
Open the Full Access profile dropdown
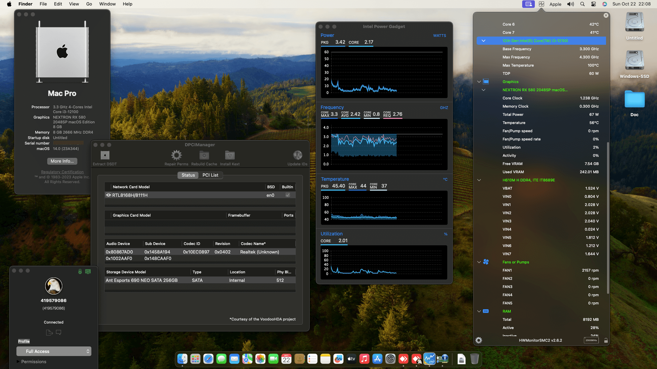[54, 351]
